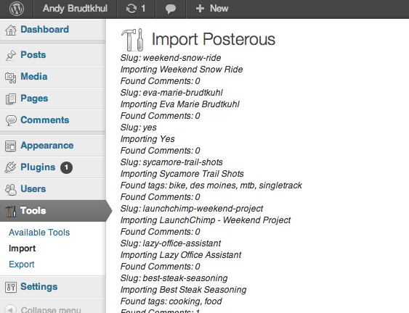Click the Users people icon

click(11, 189)
